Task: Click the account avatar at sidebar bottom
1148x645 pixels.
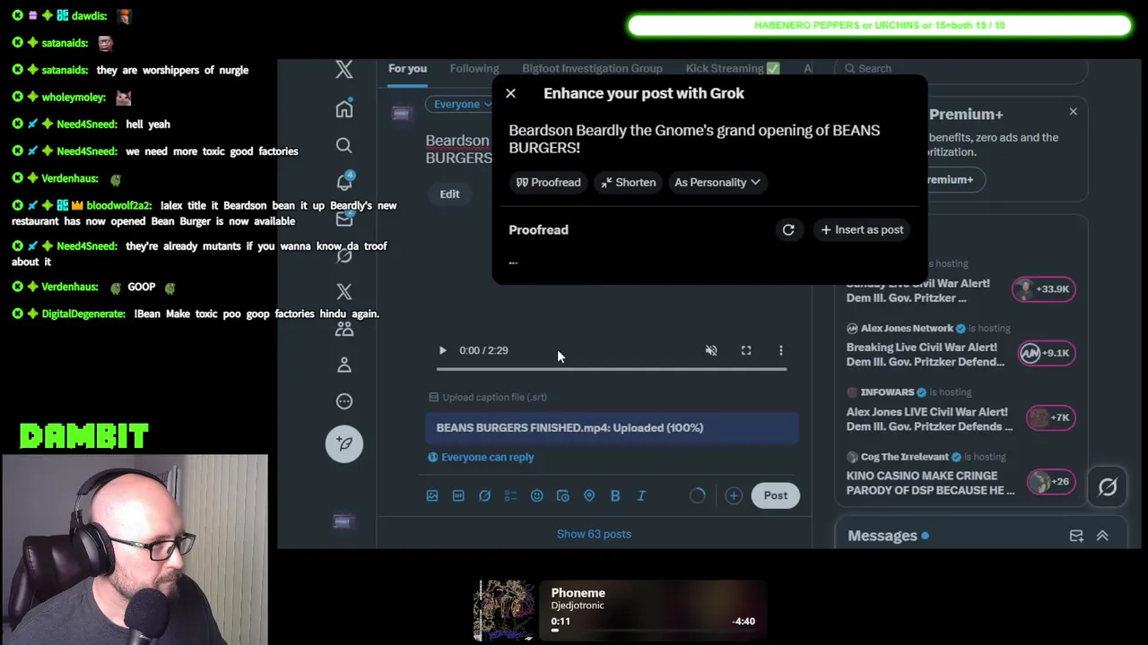Action: pos(343,521)
